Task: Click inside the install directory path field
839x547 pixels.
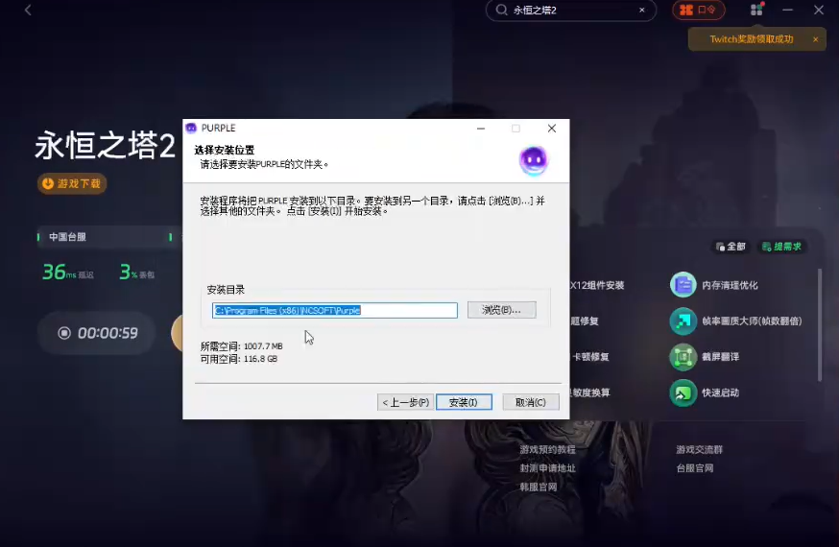Action: 334,310
